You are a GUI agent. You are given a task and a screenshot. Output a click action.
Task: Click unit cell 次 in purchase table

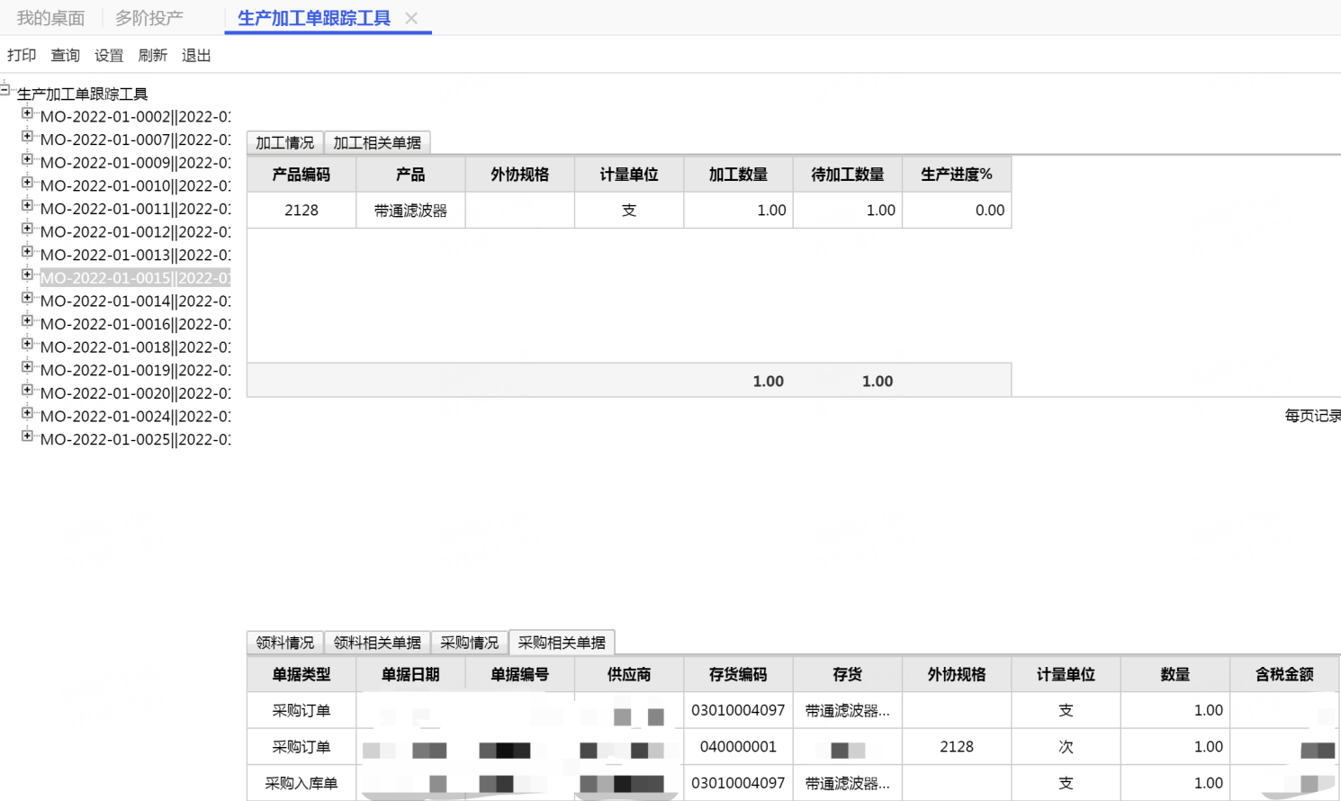tap(1066, 747)
